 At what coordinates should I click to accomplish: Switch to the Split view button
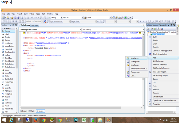[32, 111]
